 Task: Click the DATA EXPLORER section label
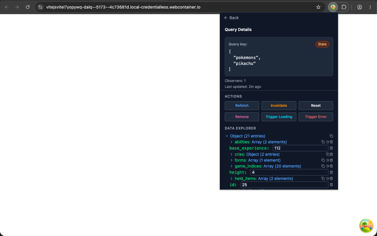[x=240, y=128]
